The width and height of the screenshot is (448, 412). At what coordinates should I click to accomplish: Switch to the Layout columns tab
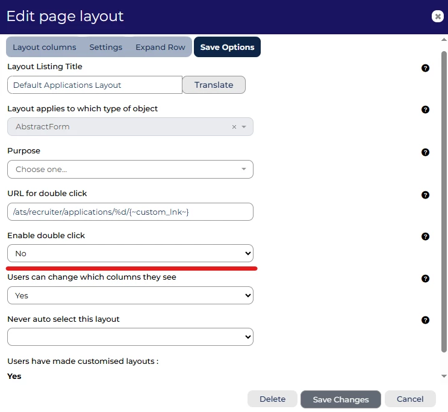[x=45, y=47]
